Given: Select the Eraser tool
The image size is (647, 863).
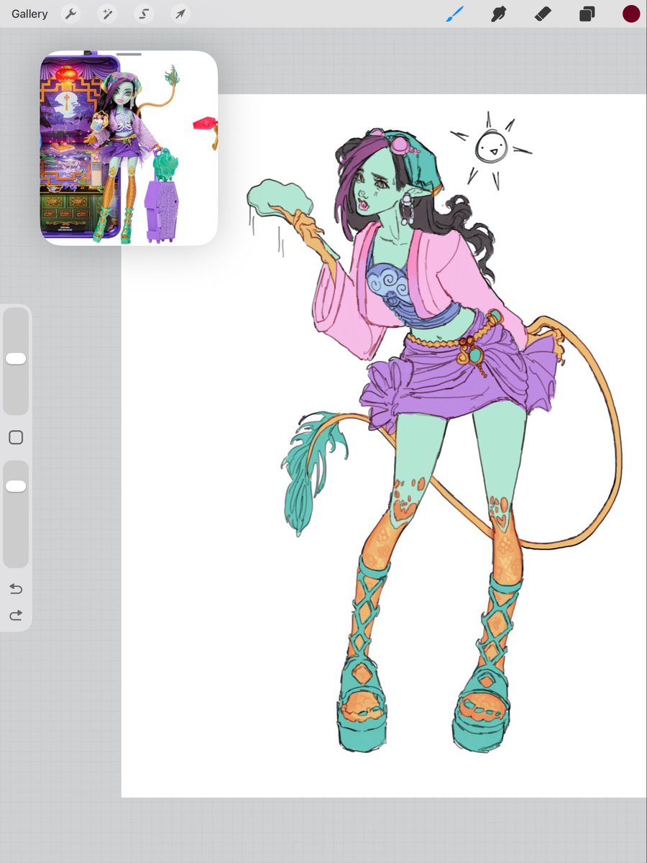Looking at the screenshot, I should (543, 14).
